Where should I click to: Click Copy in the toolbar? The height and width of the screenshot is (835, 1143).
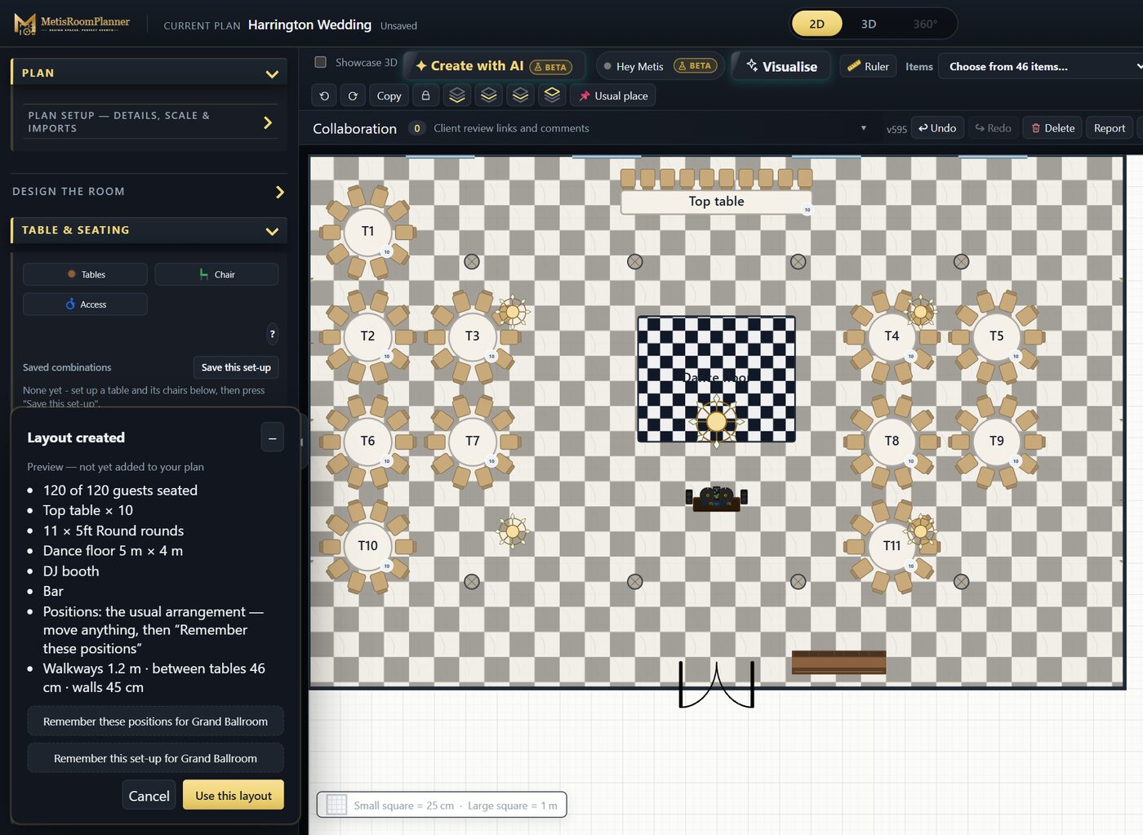[389, 95]
